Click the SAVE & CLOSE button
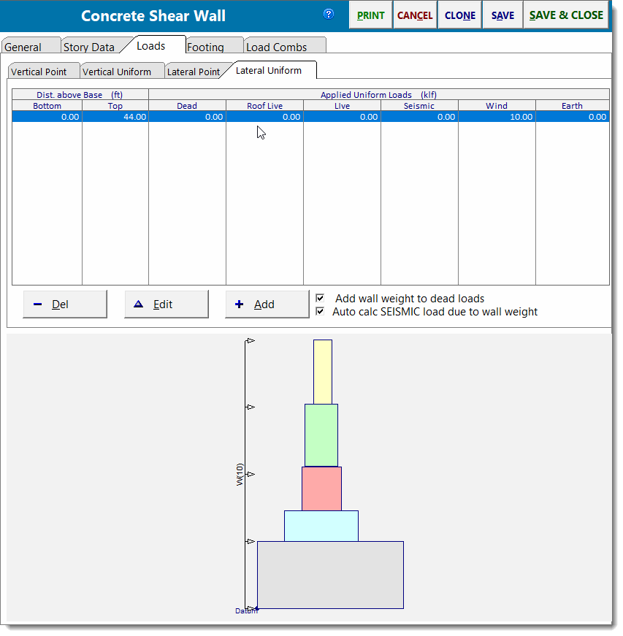The height and width of the screenshot is (636, 623). click(x=566, y=15)
